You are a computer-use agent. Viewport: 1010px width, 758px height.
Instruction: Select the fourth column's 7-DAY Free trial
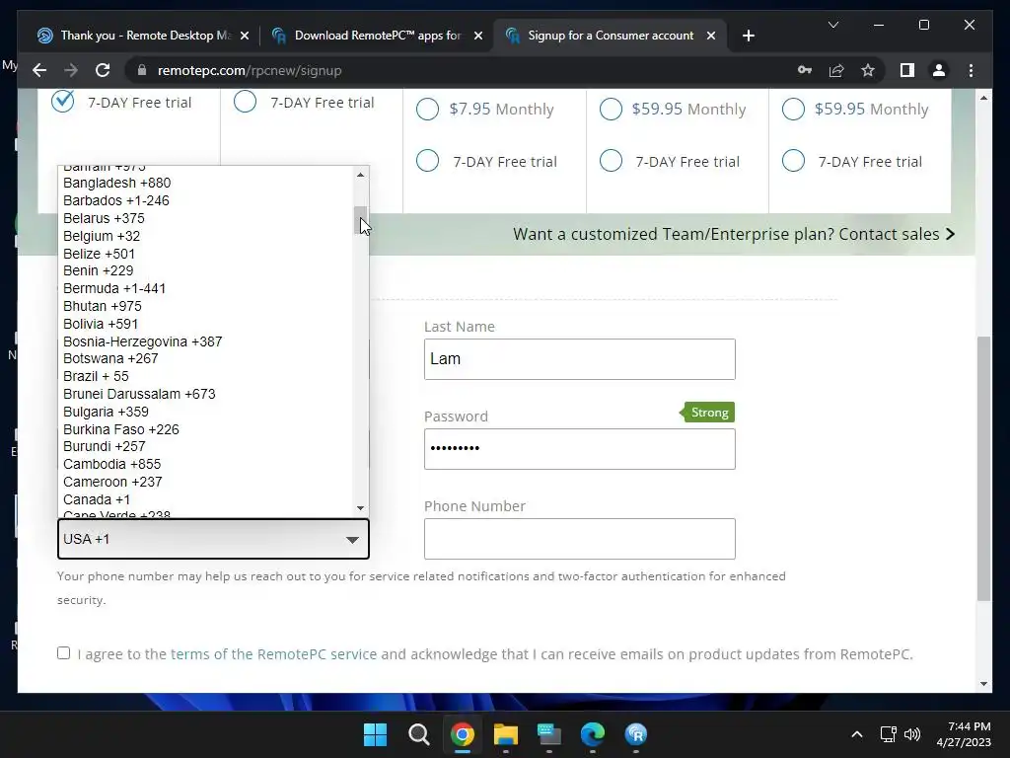click(x=611, y=161)
